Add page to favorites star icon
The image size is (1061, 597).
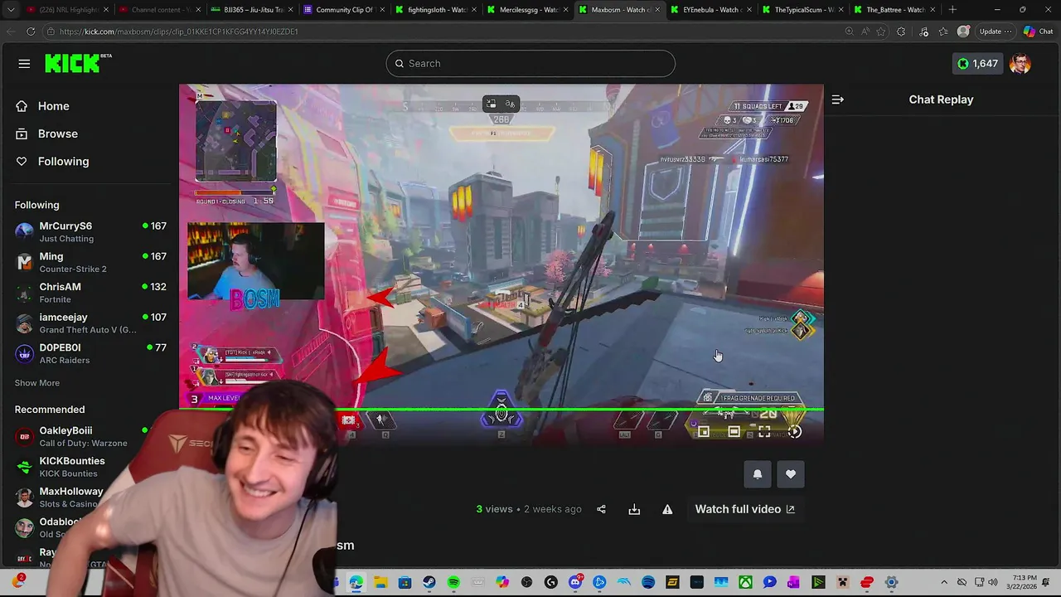(881, 32)
